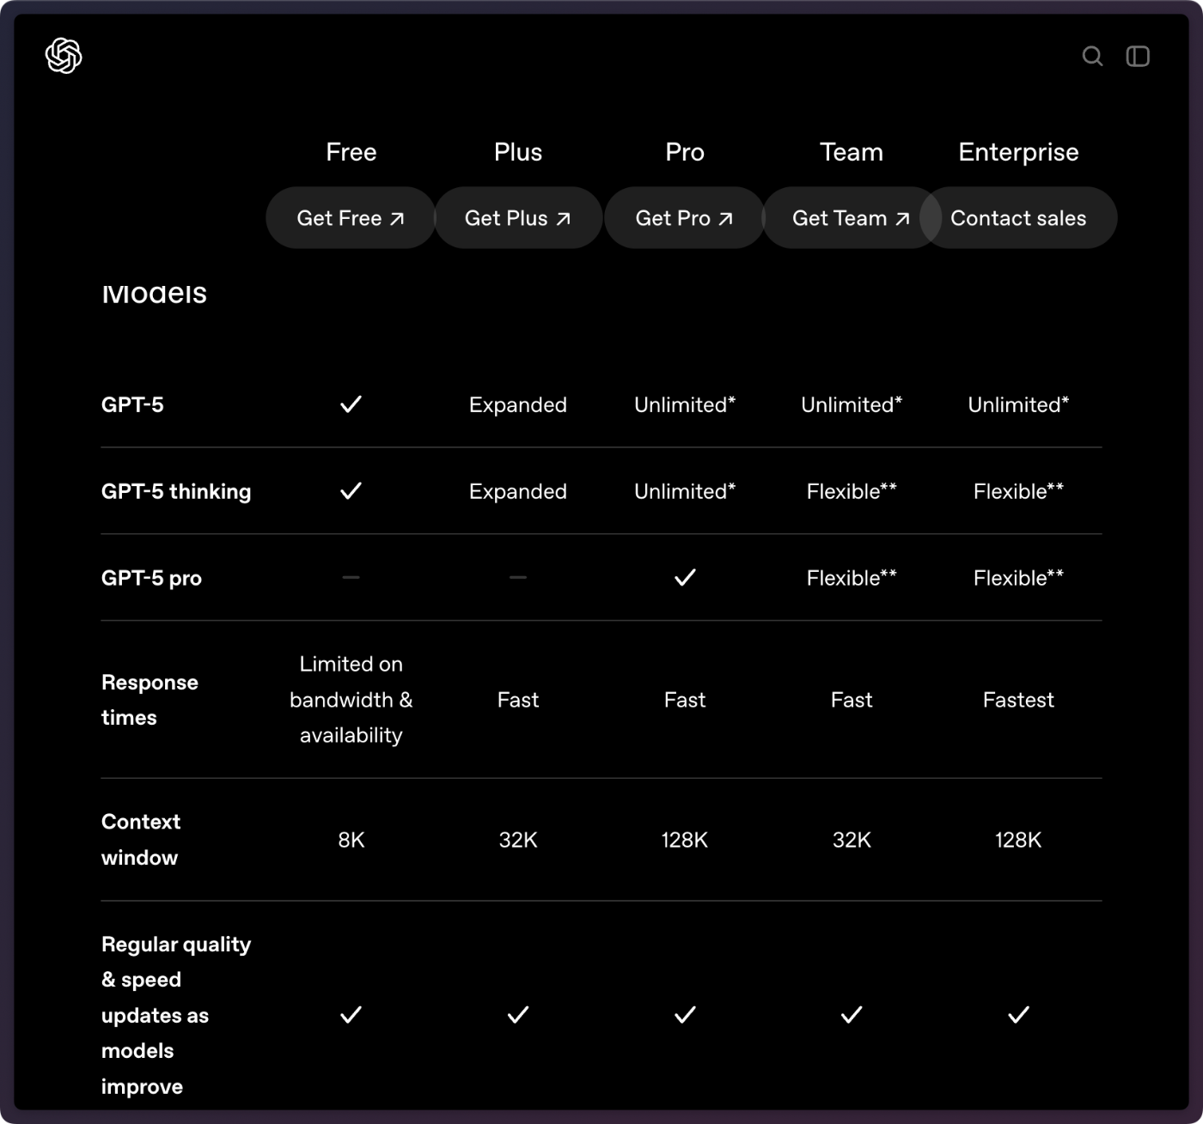This screenshot has width=1203, height=1124.
Task: Click the Free dash in GPT-5 pro row
Action: point(351,578)
